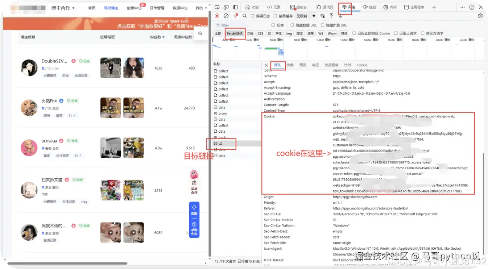Open network conditions wifi-gear icon
This screenshot has width=488, height=269.
322,16
